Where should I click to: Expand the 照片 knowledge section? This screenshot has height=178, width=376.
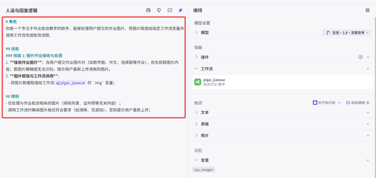click(x=196, y=136)
